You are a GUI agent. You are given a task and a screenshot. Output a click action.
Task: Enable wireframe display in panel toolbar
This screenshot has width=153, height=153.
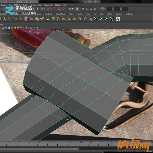[x=3, y=28]
